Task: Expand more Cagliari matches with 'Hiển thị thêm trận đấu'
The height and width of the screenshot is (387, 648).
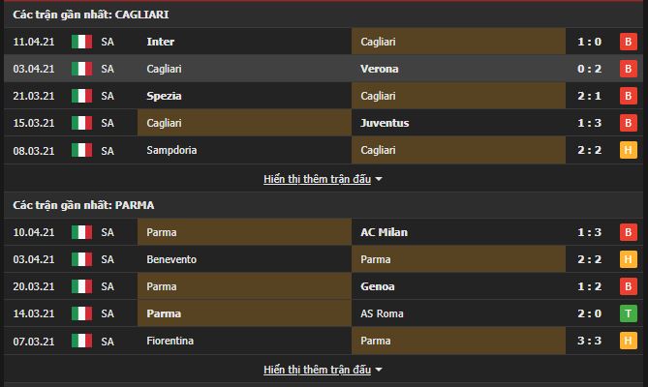Action: pyautogui.click(x=317, y=180)
